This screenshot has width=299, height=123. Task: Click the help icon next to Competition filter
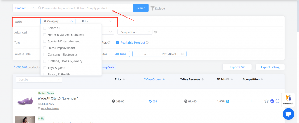click(155, 32)
